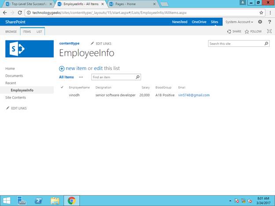
Task: Open Server Manager from taskbar
Action: (x=22, y=201)
